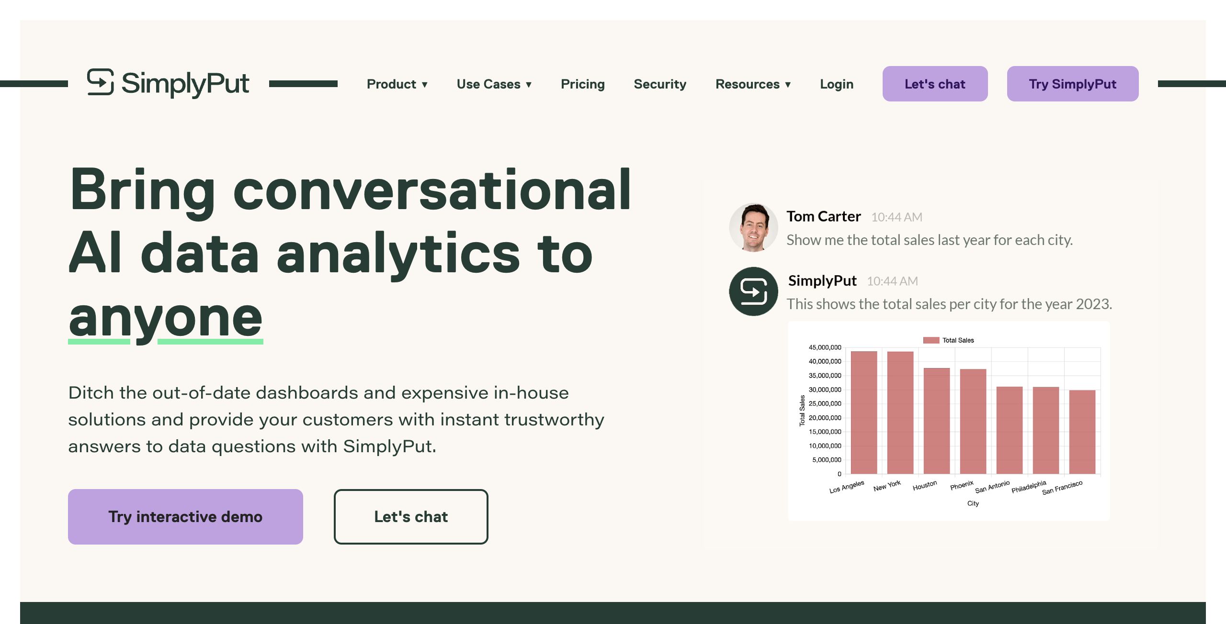Go to the Pricing page

(x=582, y=84)
